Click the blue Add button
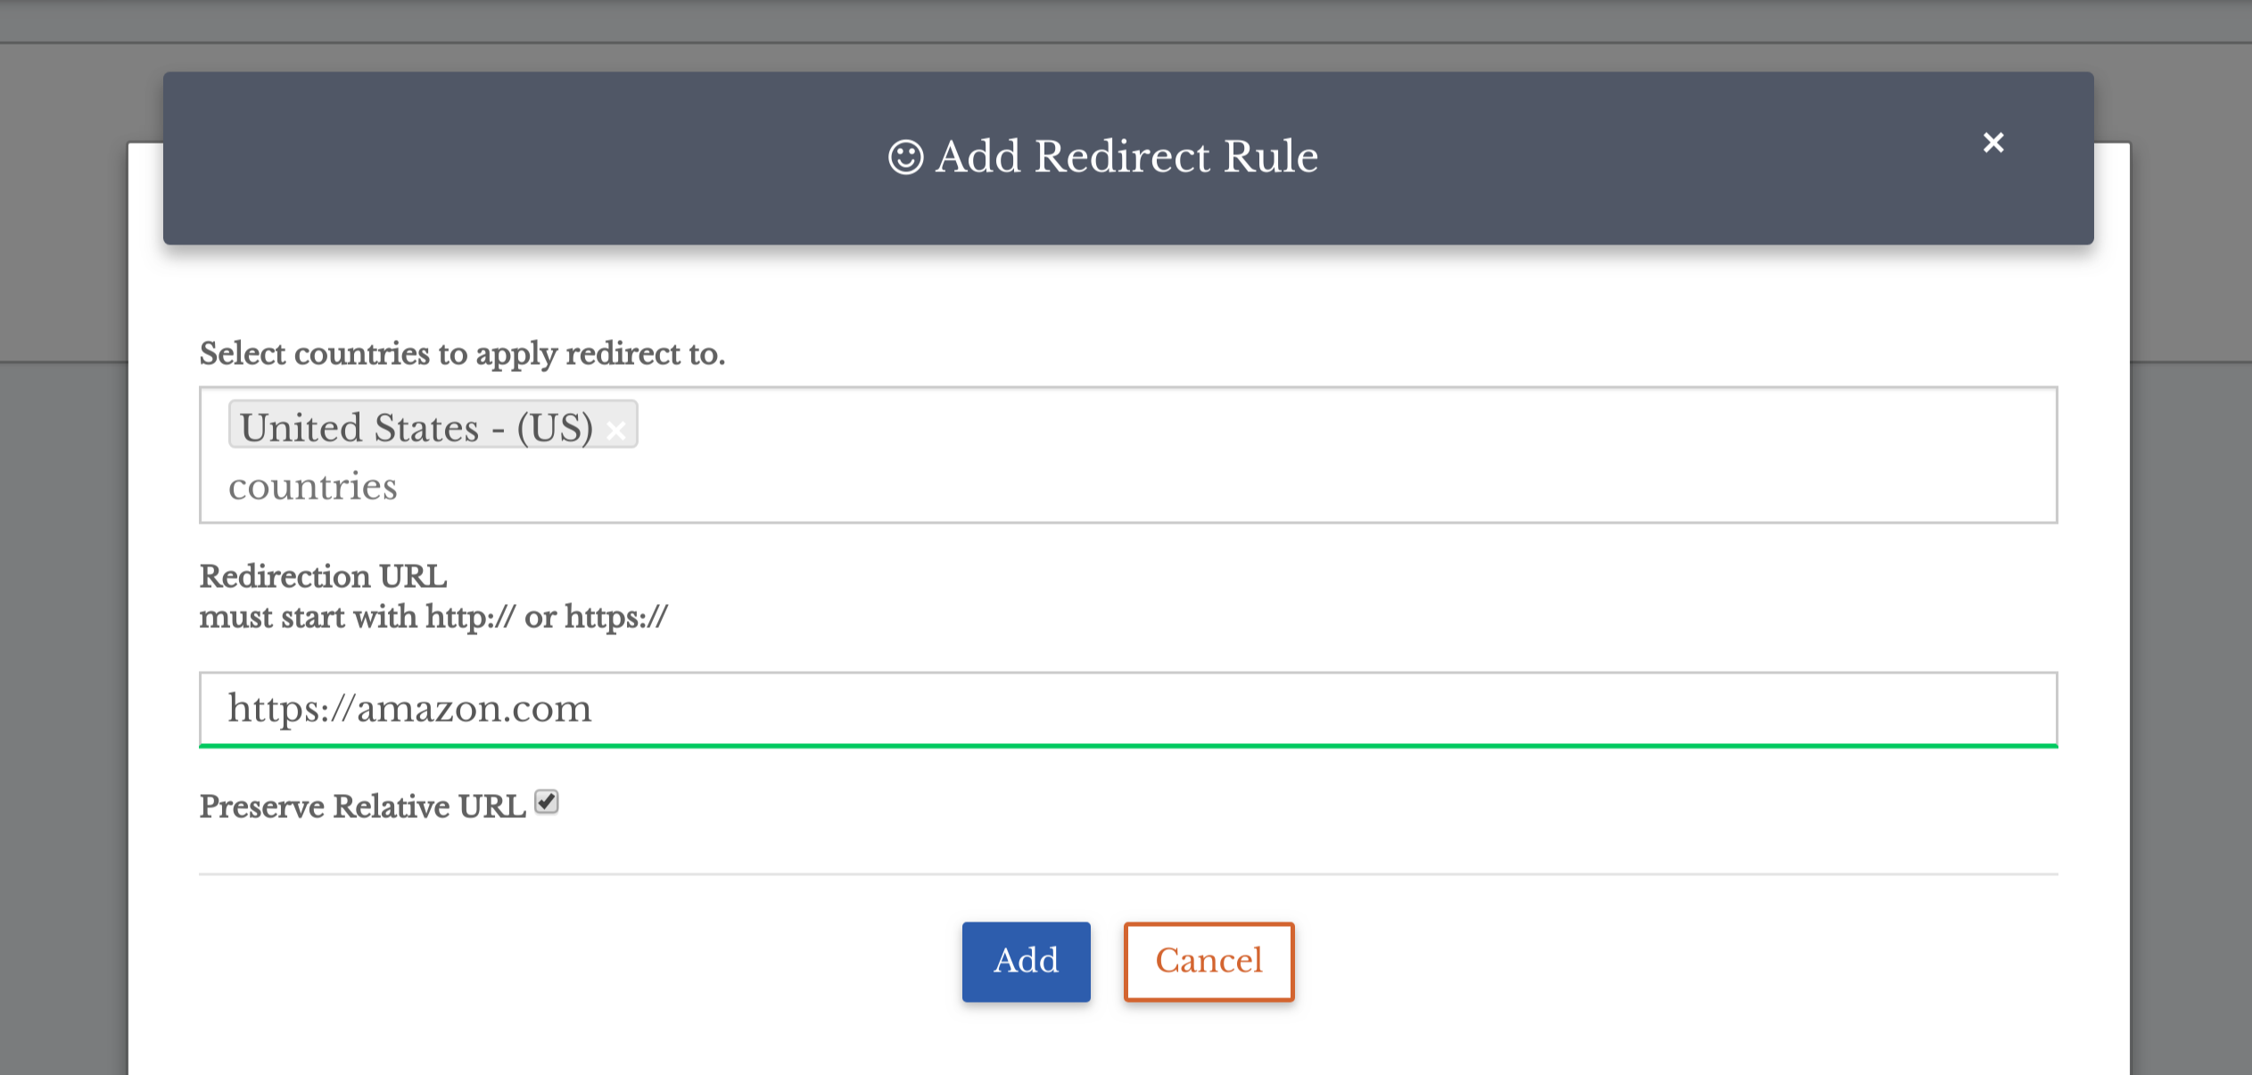This screenshot has width=2252, height=1075. [1027, 962]
